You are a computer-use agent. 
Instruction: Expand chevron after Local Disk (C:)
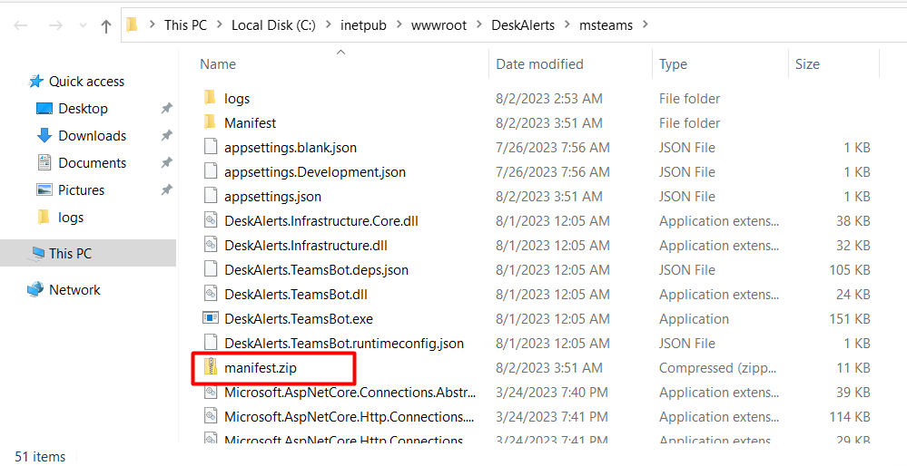pyautogui.click(x=328, y=24)
